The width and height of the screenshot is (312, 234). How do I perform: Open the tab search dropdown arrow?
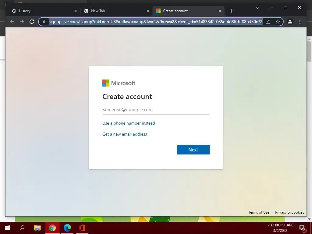point(257,8)
